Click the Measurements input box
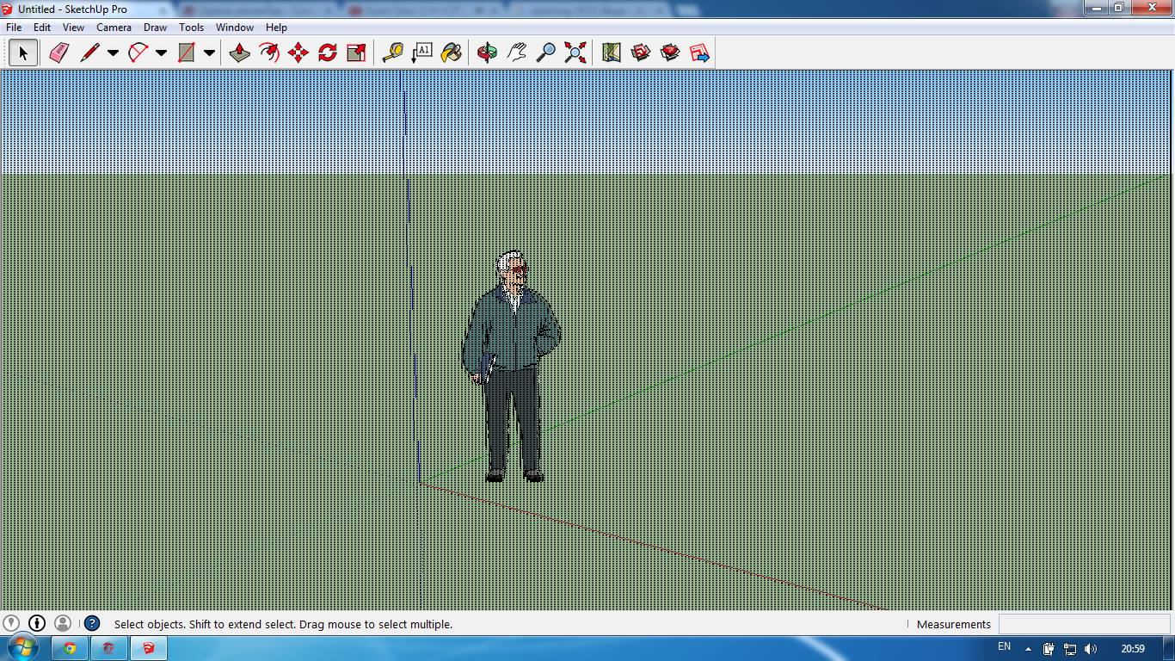This screenshot has width=1175, height=661. (x=1084, y=624)
